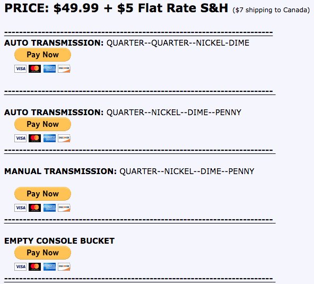Screen dimensions: 314x284
Task: Click the American Express icon under Manual Transmission
Action: pyautogui.click(x=49, y=208)
